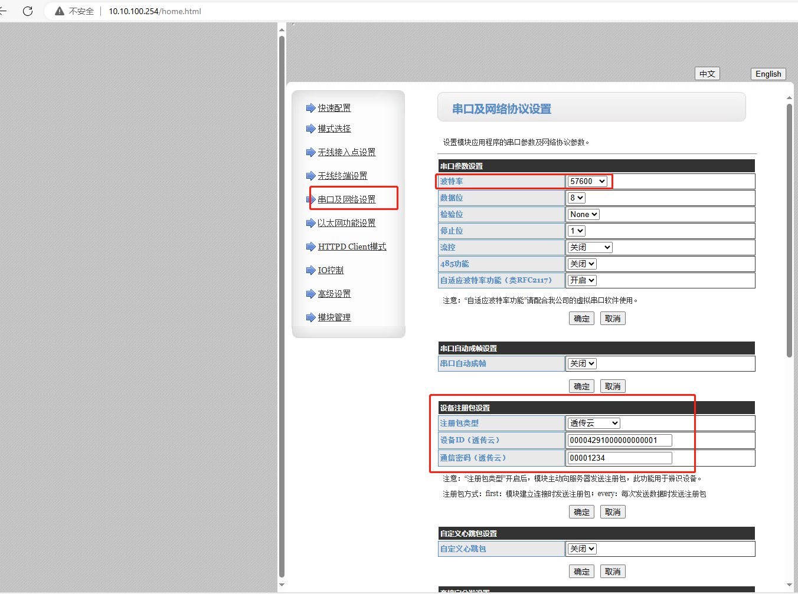Toggle the 串口自动成帧 selector

[x=582, y=363]
